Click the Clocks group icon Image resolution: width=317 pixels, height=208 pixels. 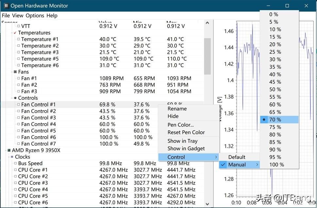coord(12,156)
